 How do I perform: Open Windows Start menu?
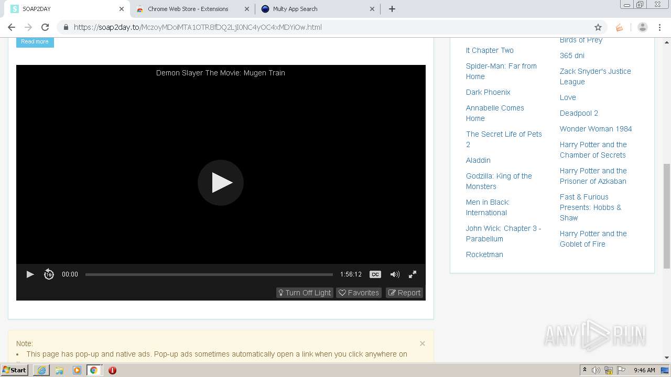[15, 370]
